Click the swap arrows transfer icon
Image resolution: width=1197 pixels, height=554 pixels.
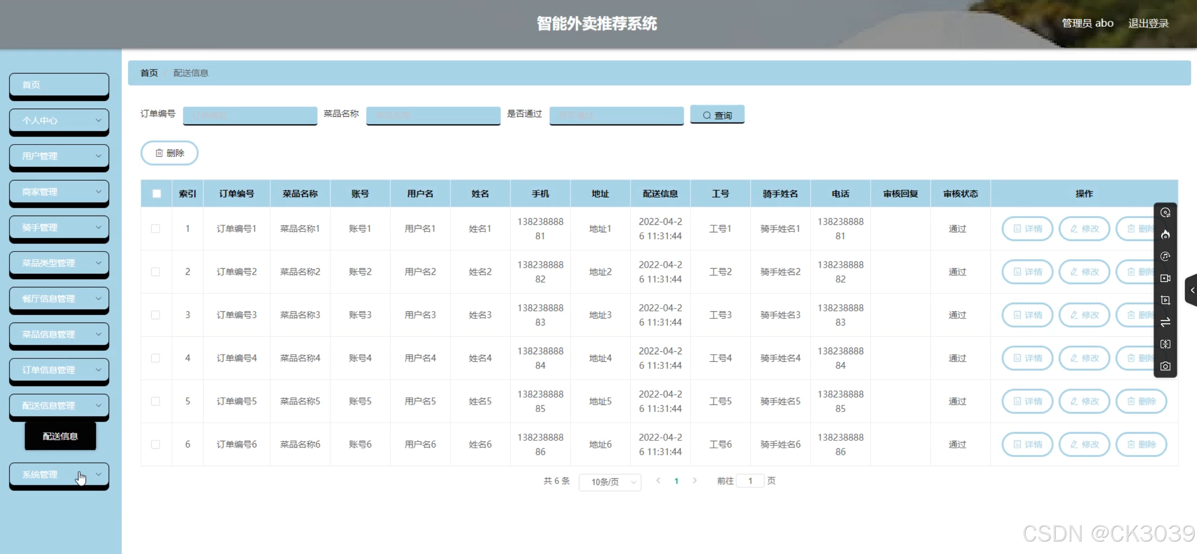(1165, 322)
